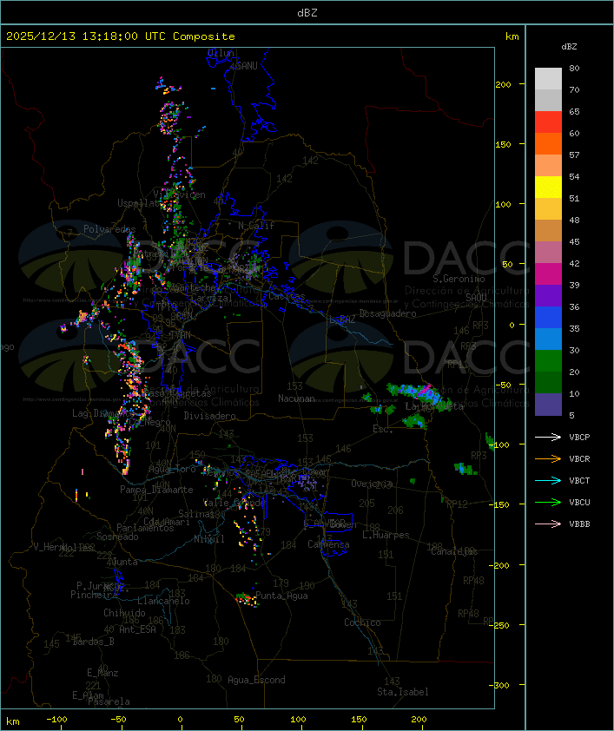614x731 pixels.
Task: Click the 2025/12/13 13:18:00 UTC Composite timestamp
Action: [x=121, y=36]
